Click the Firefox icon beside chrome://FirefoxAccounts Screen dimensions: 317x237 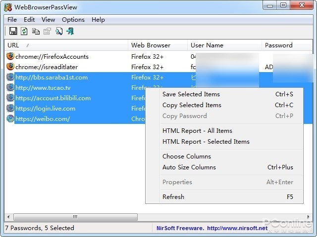(10, 56)
